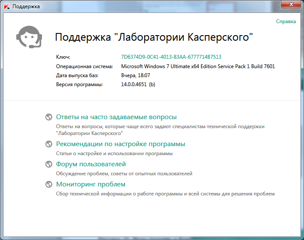Go to Форум пользователей
This screenshot has height=240, width=304.
point(91,164)
